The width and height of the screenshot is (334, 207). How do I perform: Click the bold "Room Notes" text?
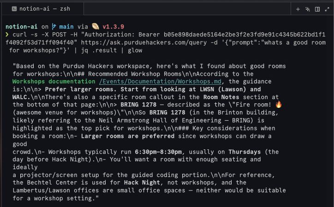click(221, 97)
